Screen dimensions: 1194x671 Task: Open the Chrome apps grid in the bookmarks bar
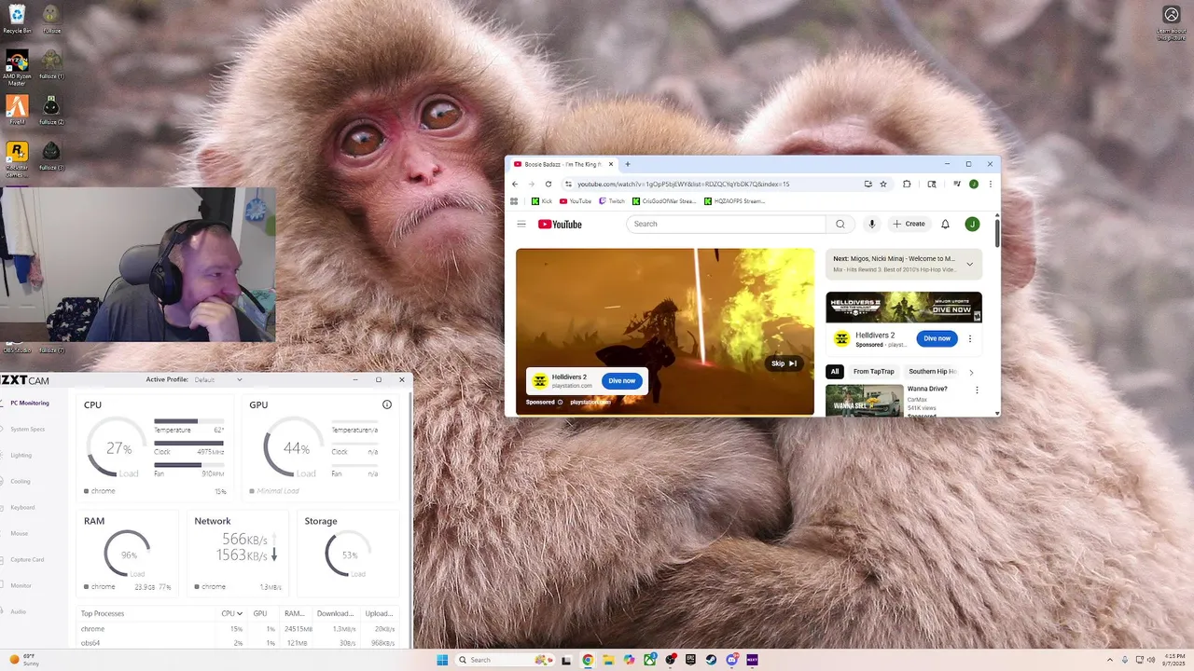514,201
